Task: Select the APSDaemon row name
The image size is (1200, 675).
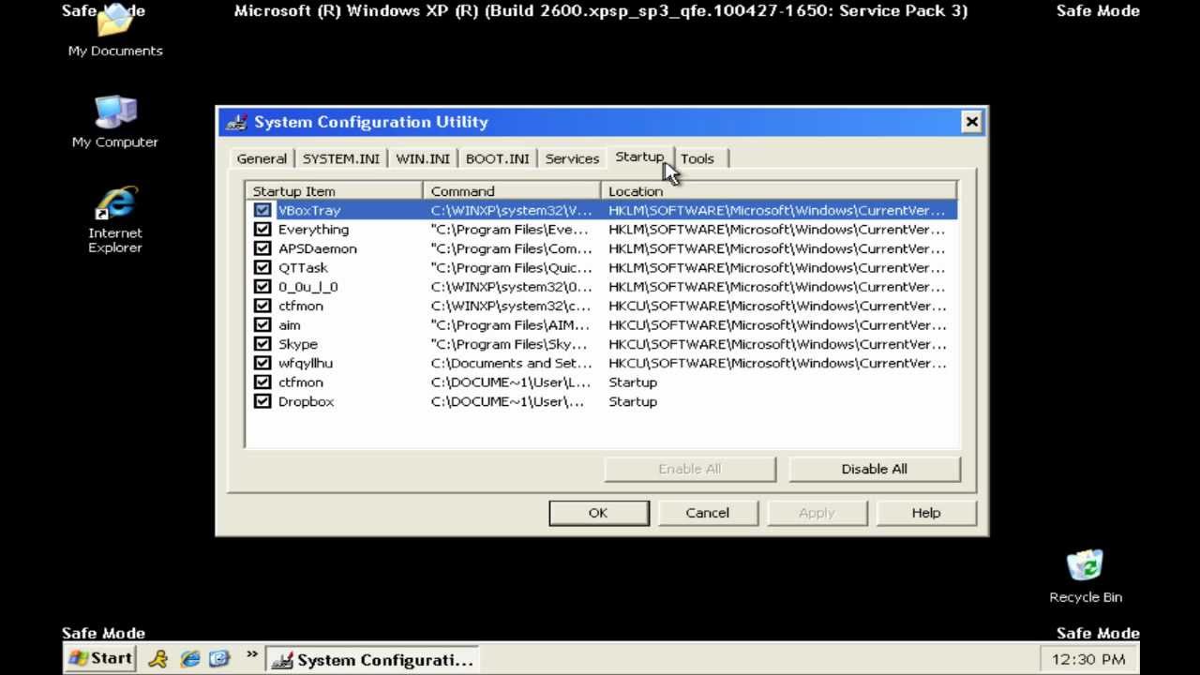Action: (x=318, y=249)
